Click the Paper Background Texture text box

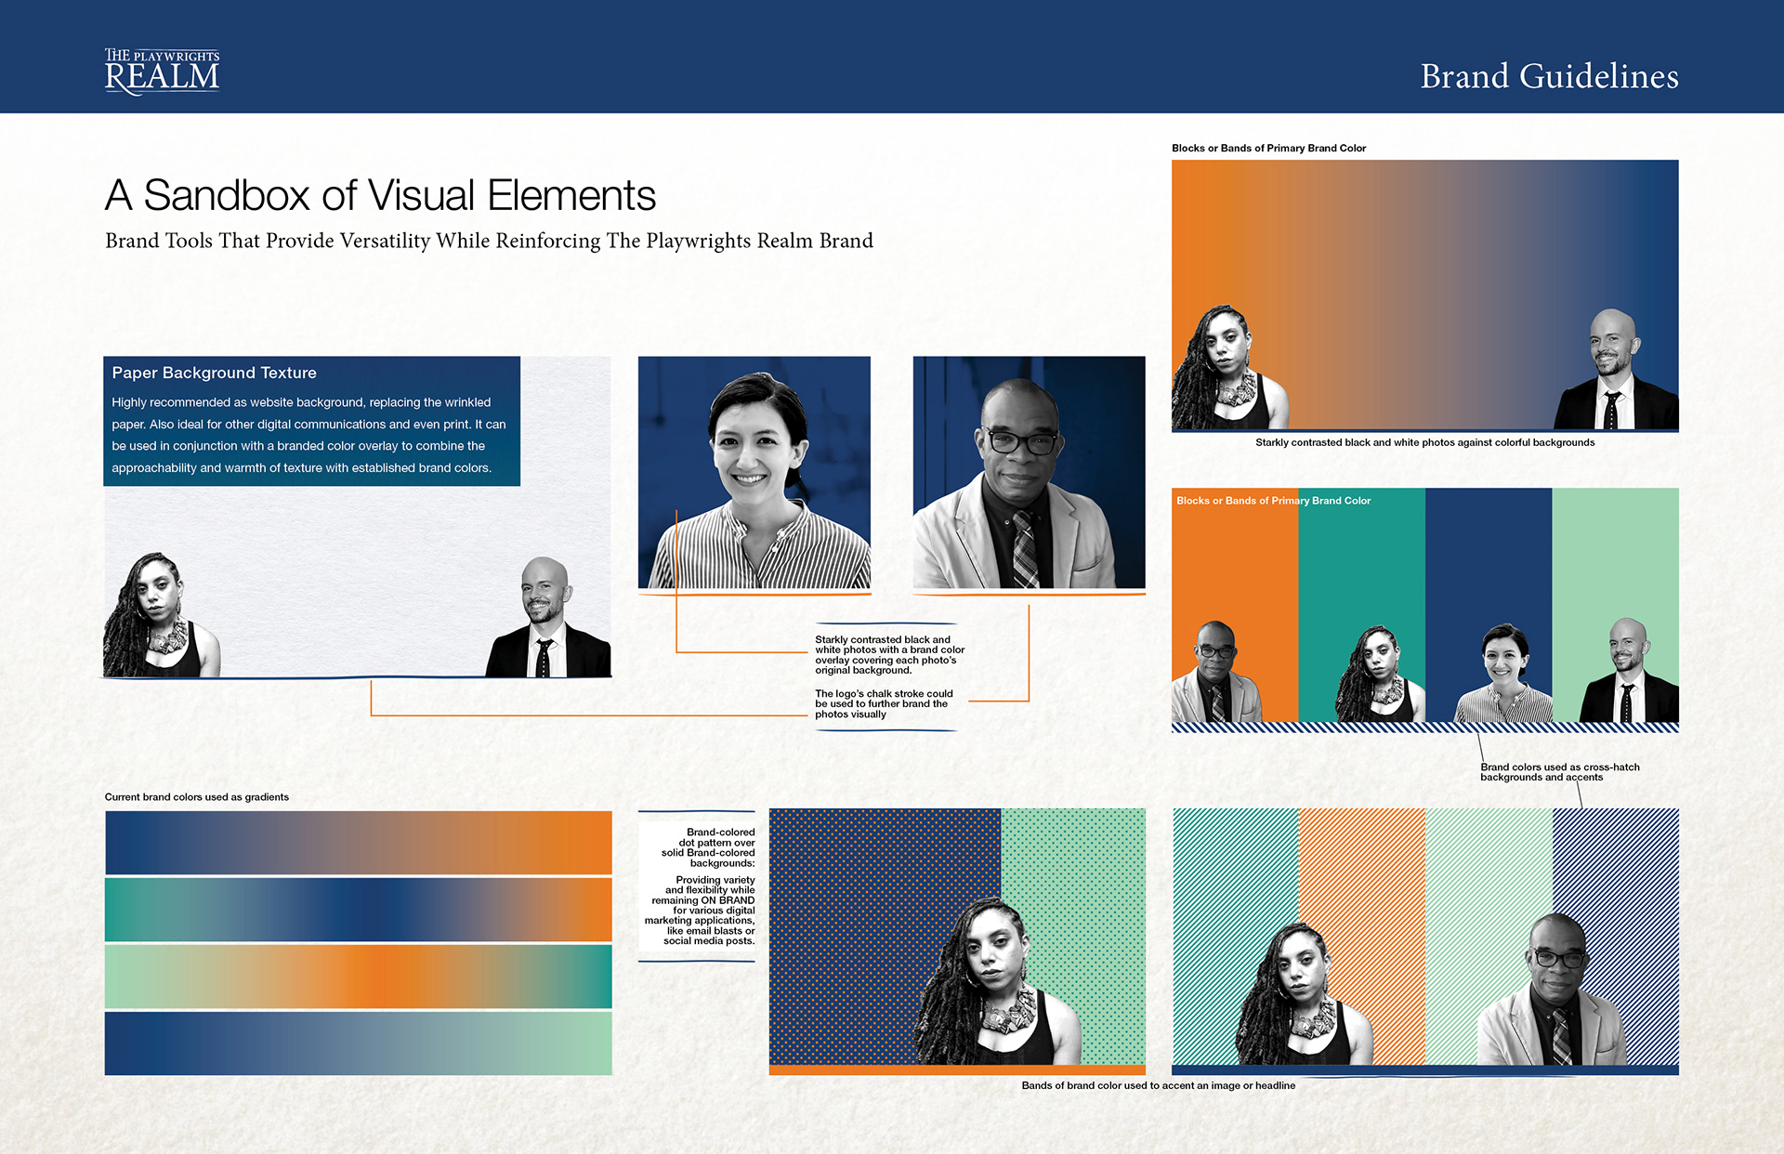tap(311, 421)
